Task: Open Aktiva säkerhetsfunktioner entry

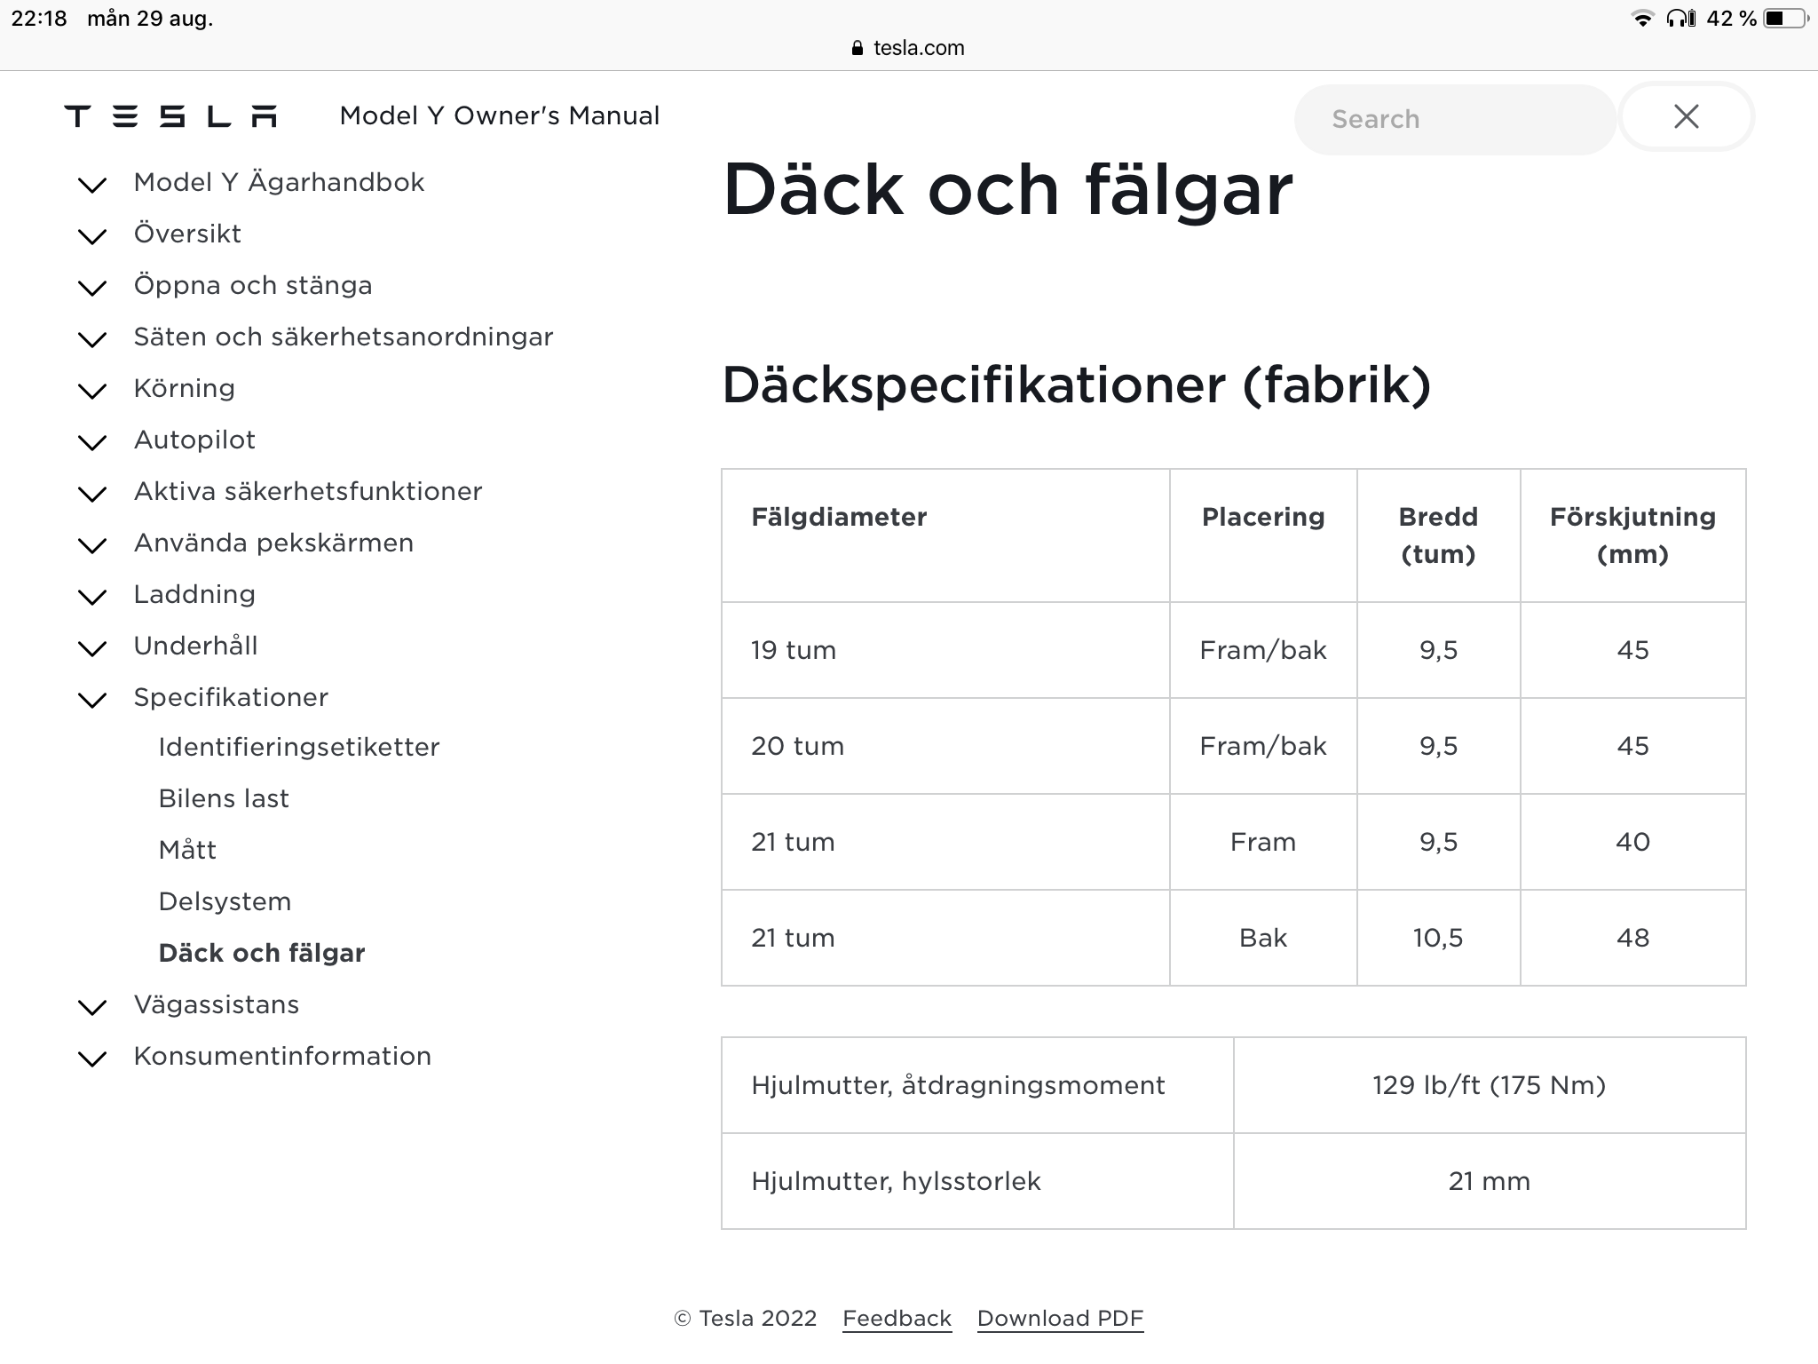Action: pyautogui.click(x=308, y=491)
